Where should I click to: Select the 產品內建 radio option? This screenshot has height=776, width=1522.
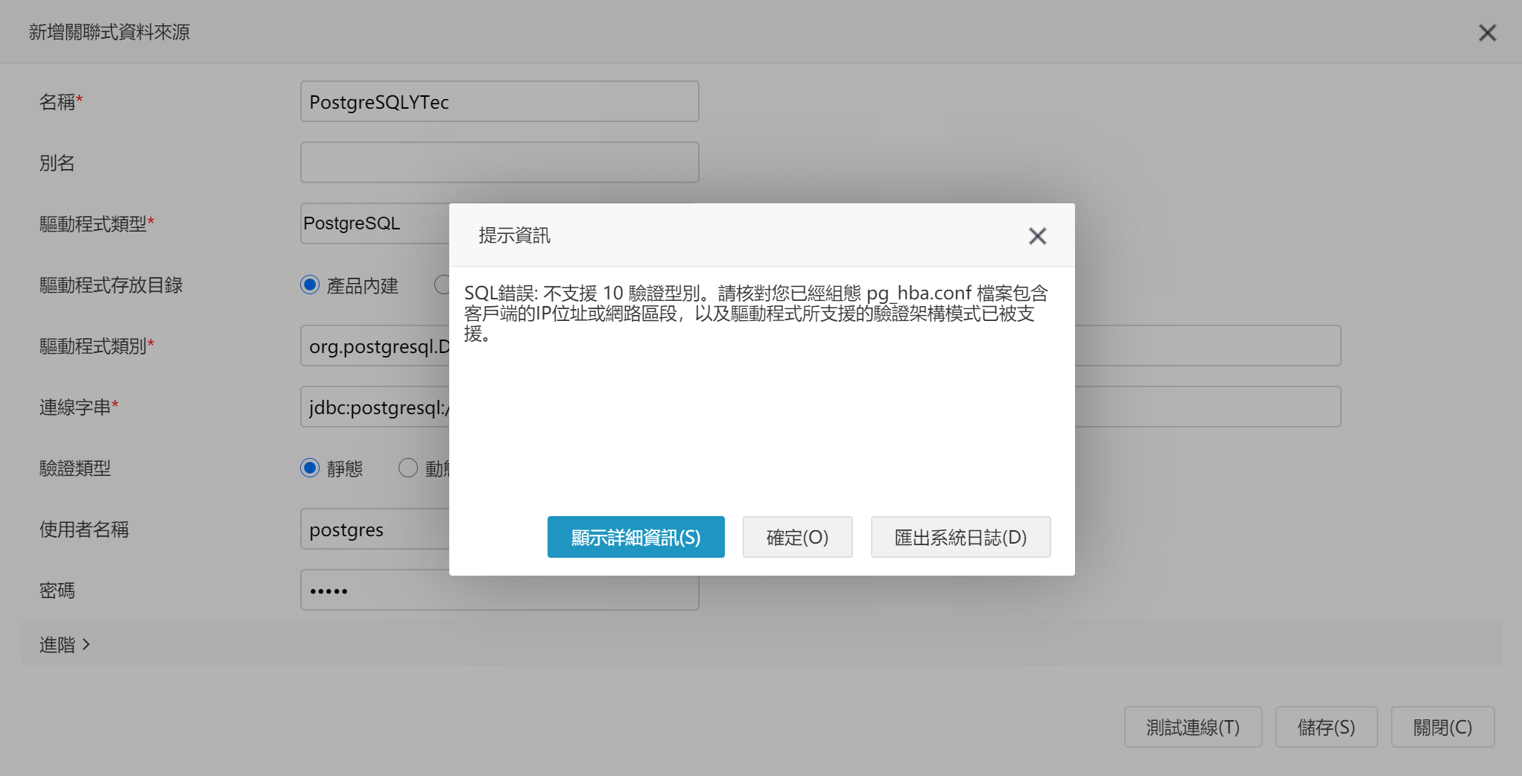pyautogui.click(x=310, y=285)
